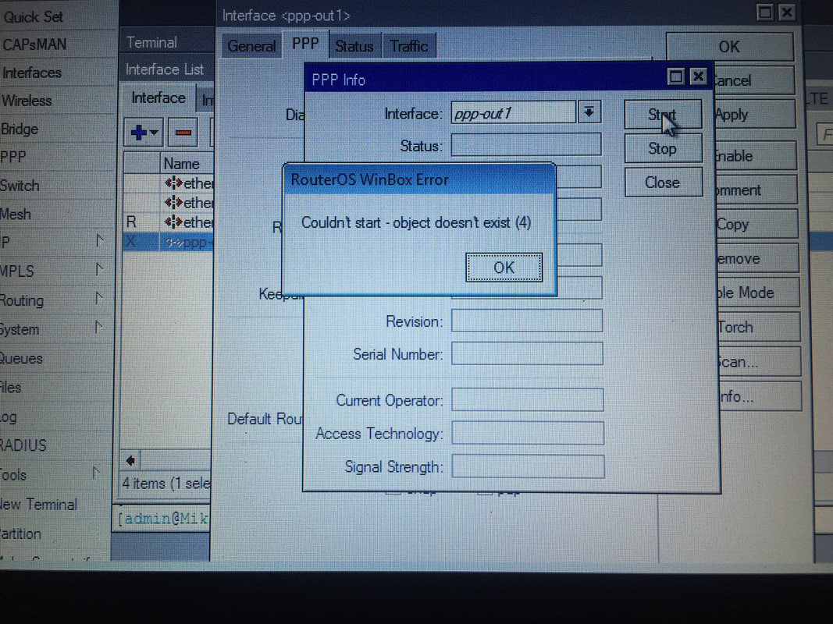The height and width of the screenshot is (624, 833).
Task: Click the Access Technology field
Action: [x=528, y=433]
